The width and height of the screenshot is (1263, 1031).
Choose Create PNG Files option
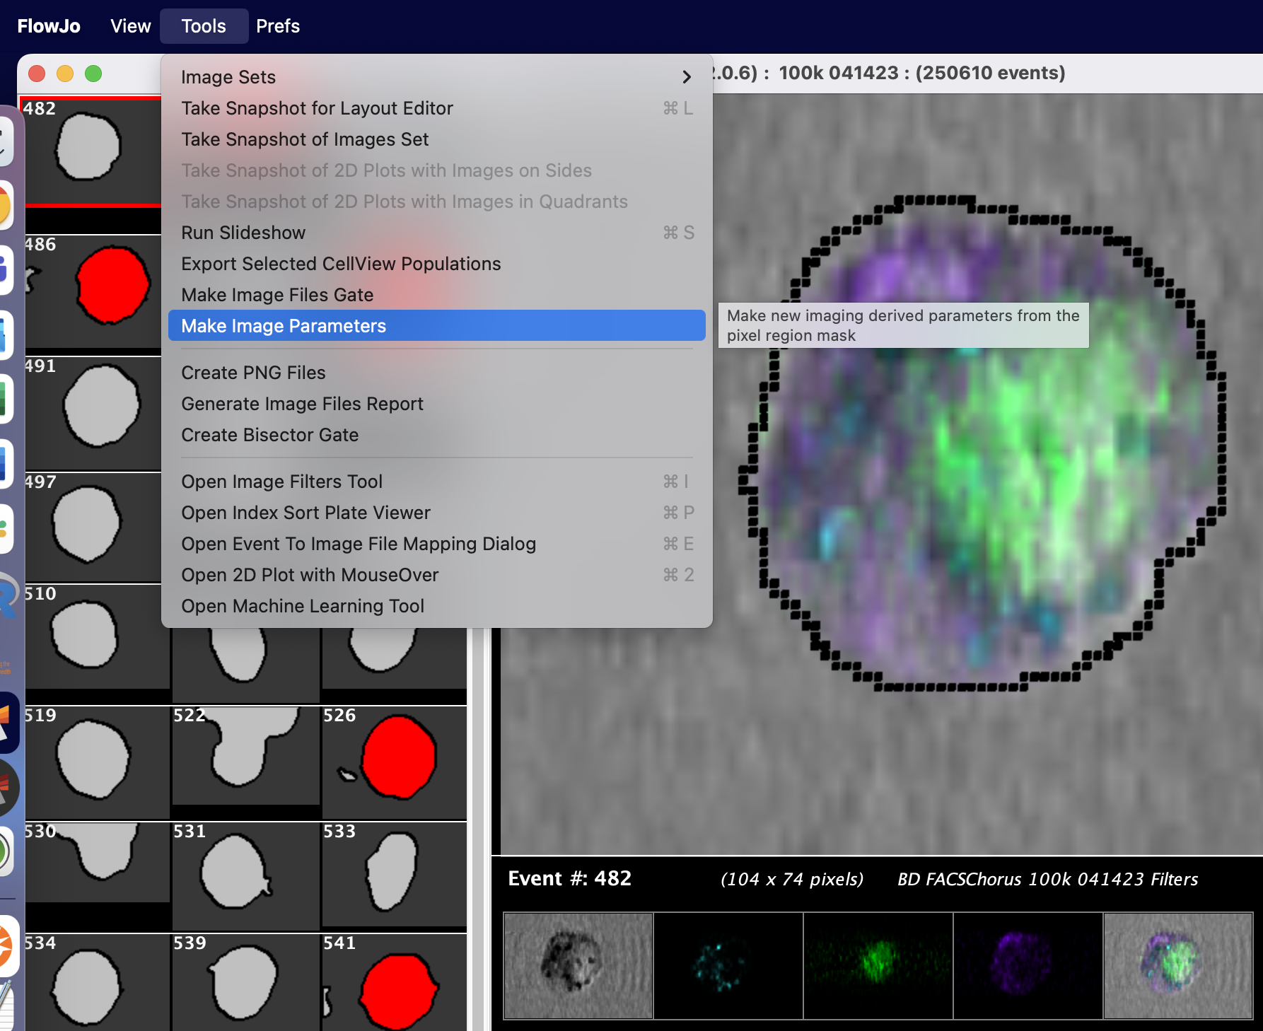(x=253, y=373)
